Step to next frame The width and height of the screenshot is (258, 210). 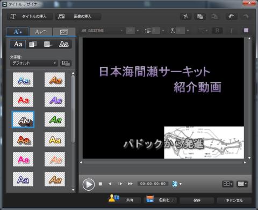tap(120, 184)
